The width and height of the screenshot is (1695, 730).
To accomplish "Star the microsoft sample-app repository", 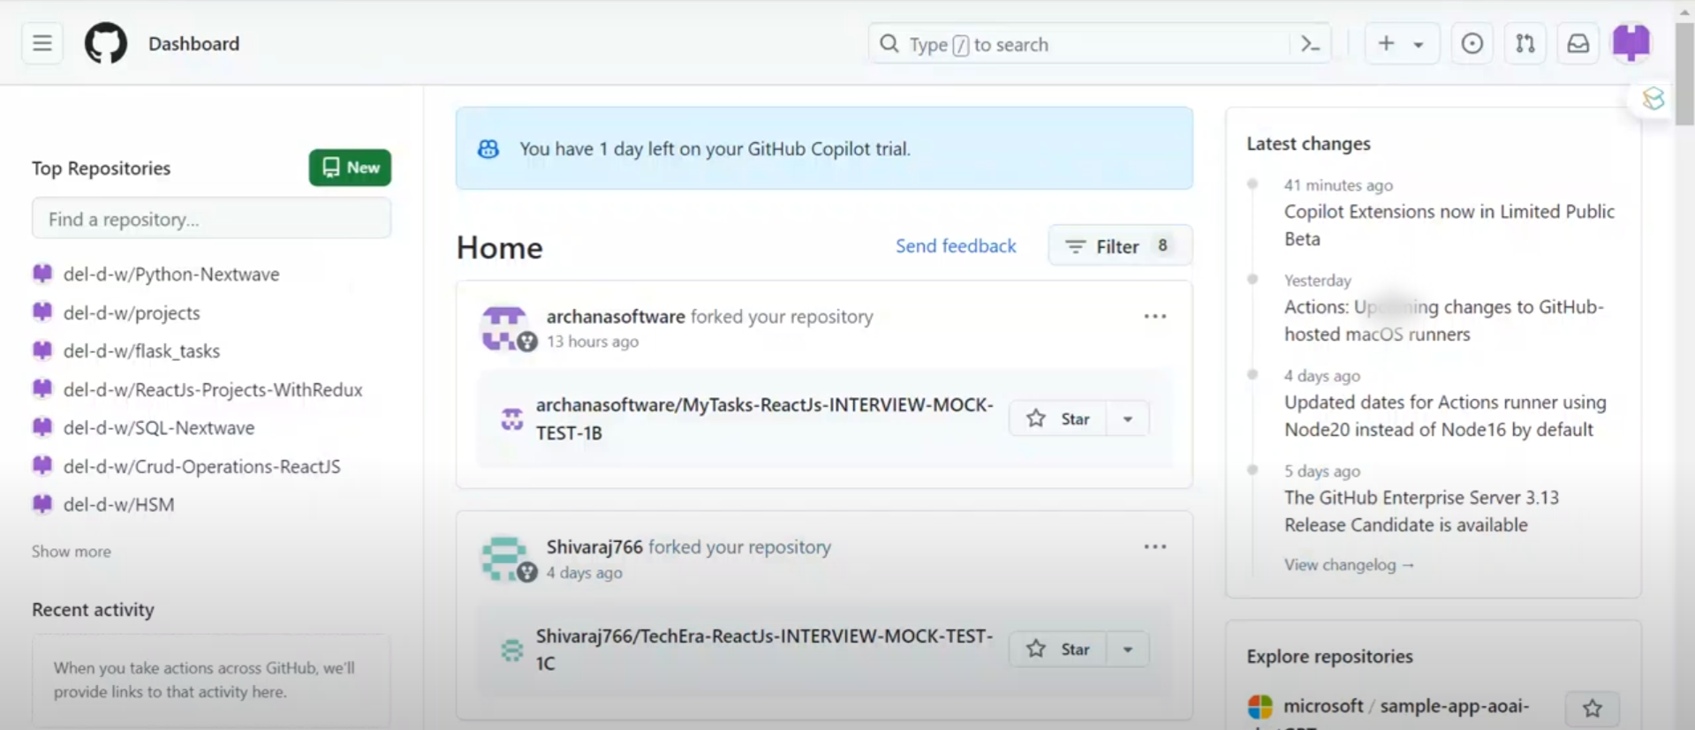I will 1592,708.
